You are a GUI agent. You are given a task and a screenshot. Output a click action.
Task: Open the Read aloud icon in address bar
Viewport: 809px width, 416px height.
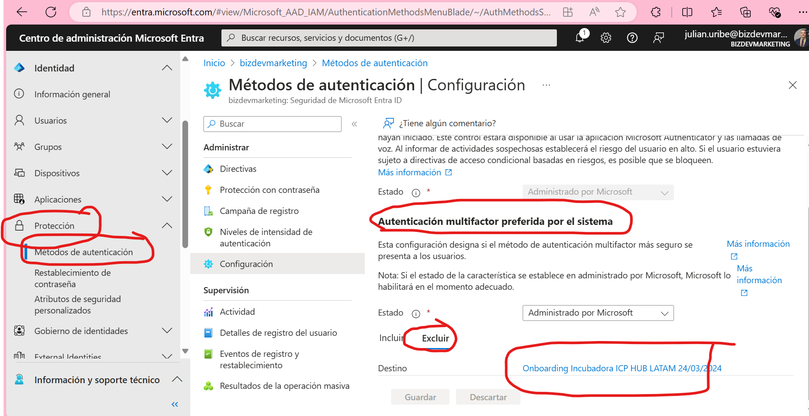[594, 12]
